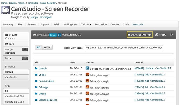The height and width of the screenshot is (105, 180).
Task: Click the 95e0fe tree commit link
Action: click(x=43, y=35)
